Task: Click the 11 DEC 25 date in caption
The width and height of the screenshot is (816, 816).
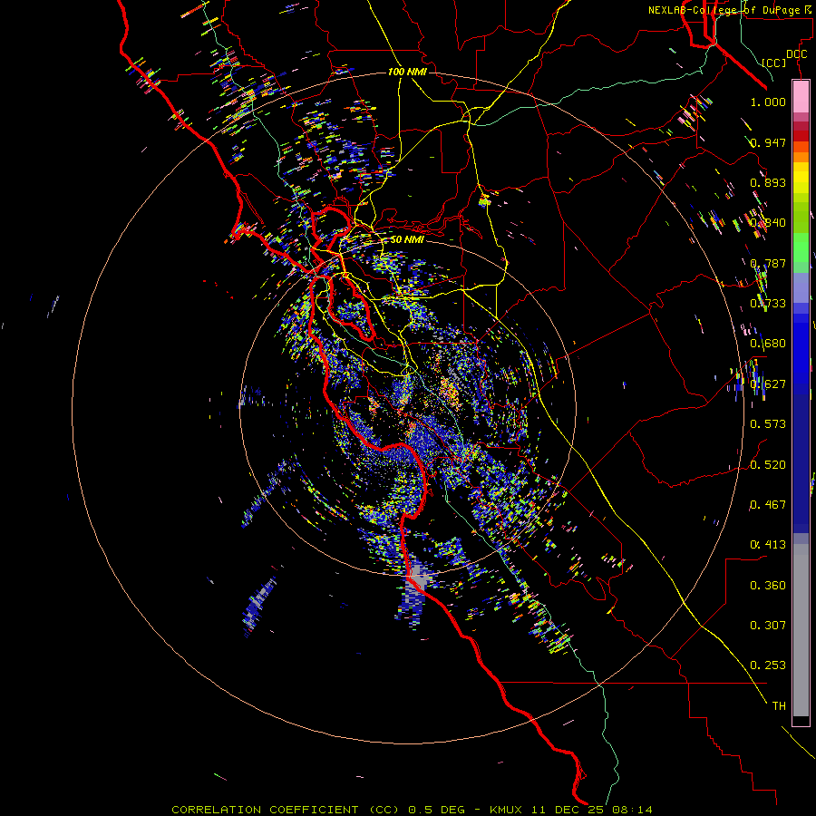Action: [568, 810]
